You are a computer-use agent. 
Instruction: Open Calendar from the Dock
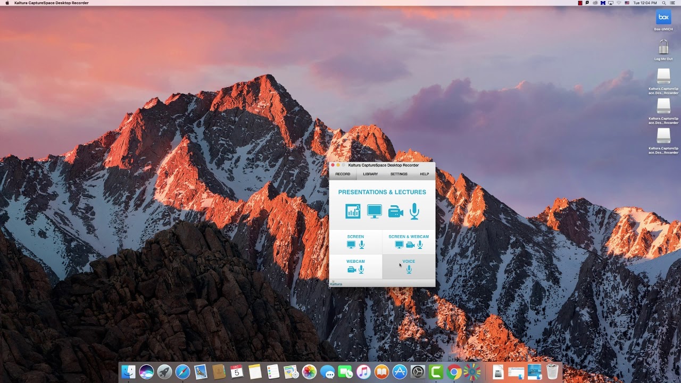[x=237, y=372]
